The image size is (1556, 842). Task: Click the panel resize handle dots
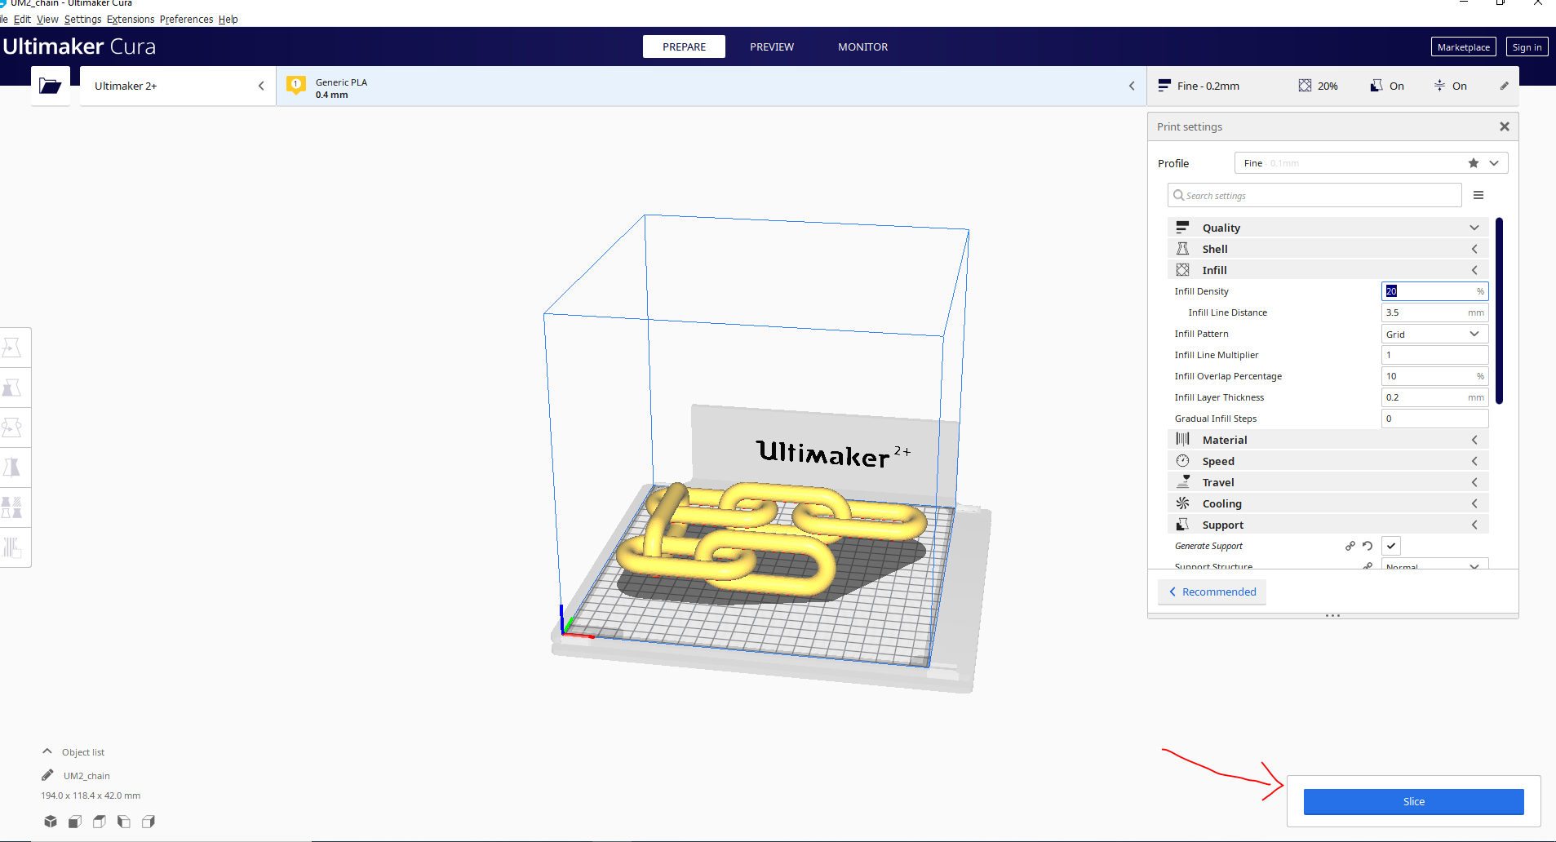pyautogui.click(x=1332, y=615)
